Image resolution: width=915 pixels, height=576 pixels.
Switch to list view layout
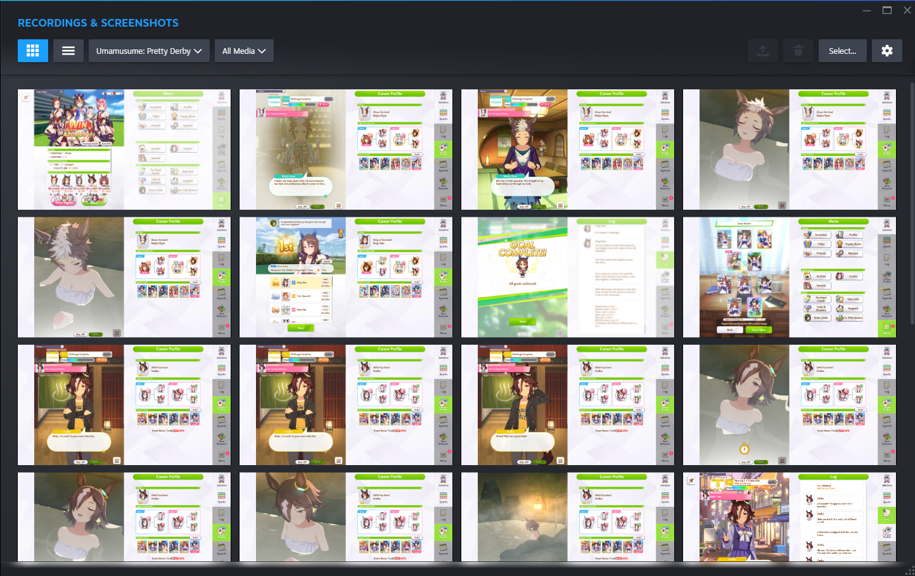click(68, 51)
